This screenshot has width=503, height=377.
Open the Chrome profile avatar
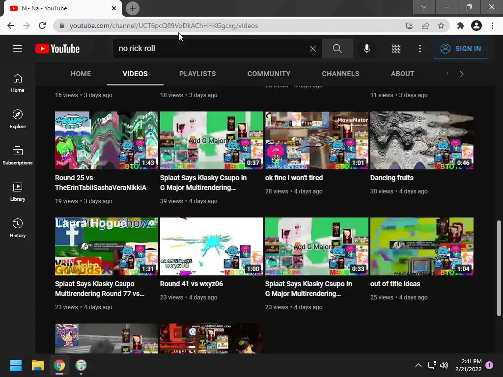(x=476, y=26)
